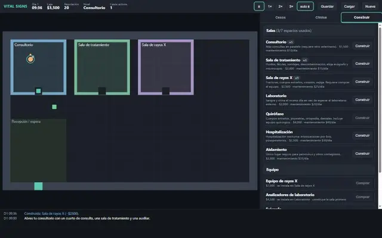Click the clock value 09:36
Image resolution: width=382 pixels, height=238 pixels.
37,8
